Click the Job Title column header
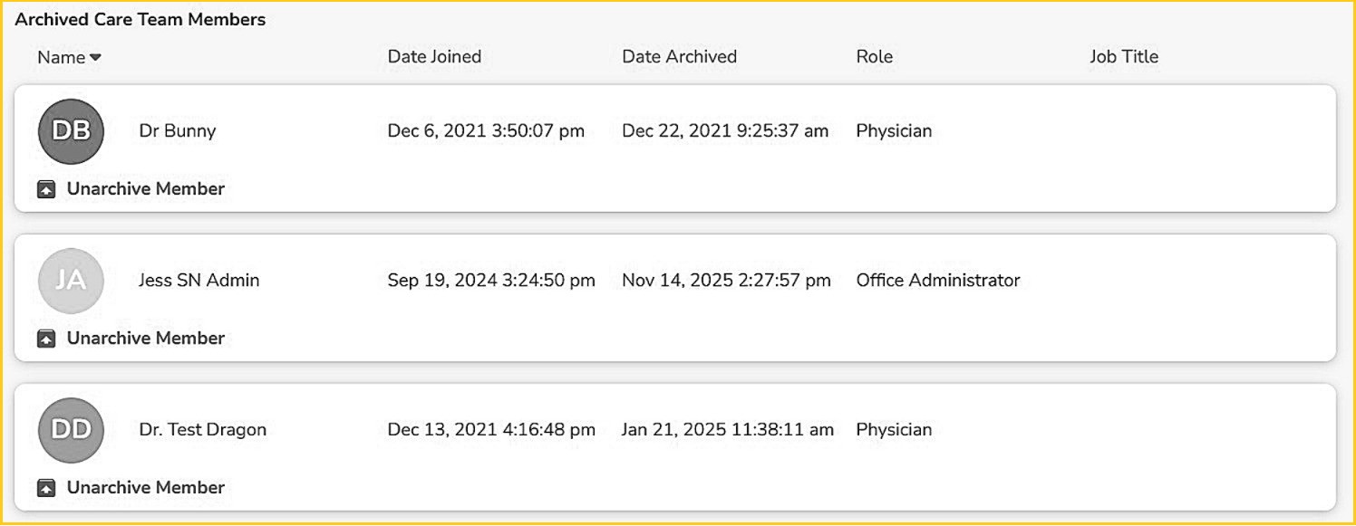Viewport: 1356px width, 526px height. [x=1123, y=56]
